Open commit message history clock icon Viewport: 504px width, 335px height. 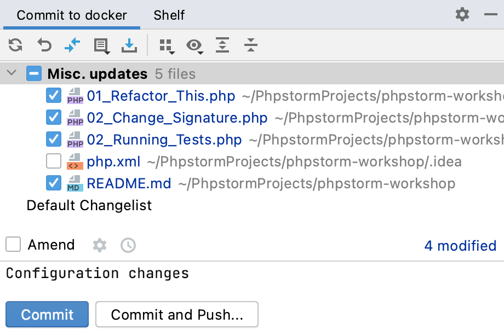tap(128, 245)
